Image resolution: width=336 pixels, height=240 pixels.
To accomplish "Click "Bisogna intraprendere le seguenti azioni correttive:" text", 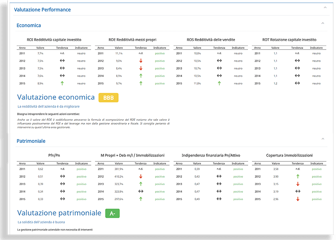I will pos(48,114).
